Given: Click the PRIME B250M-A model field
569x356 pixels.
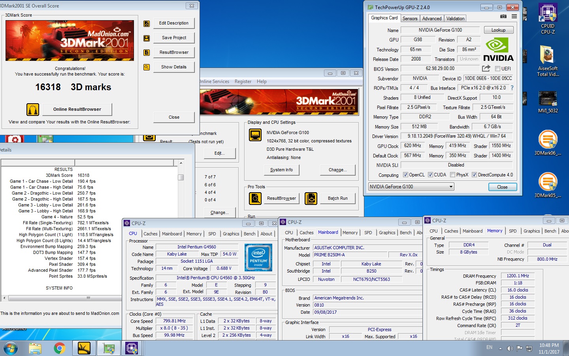Looking at the screenshot, I should pyautogui.click(x=350, y=255).
